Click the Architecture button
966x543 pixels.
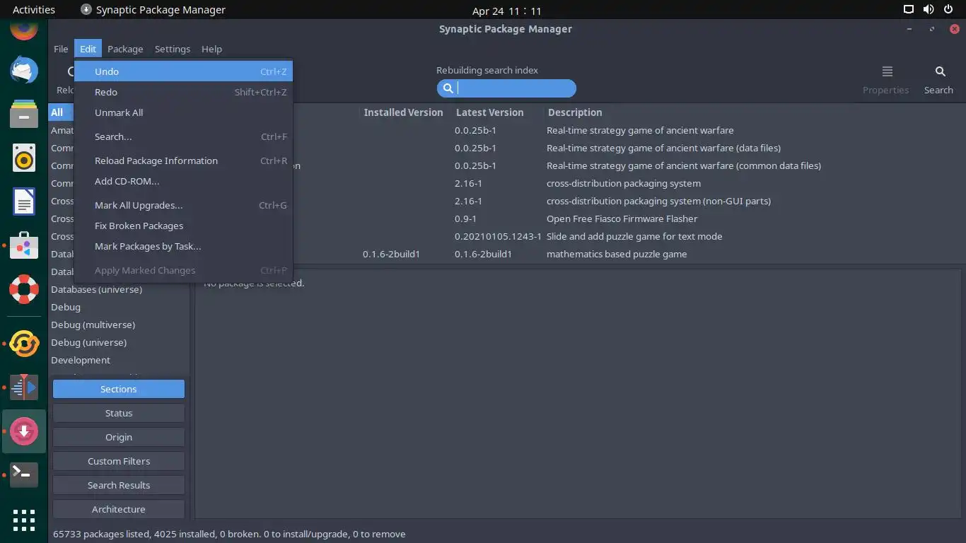119,509
